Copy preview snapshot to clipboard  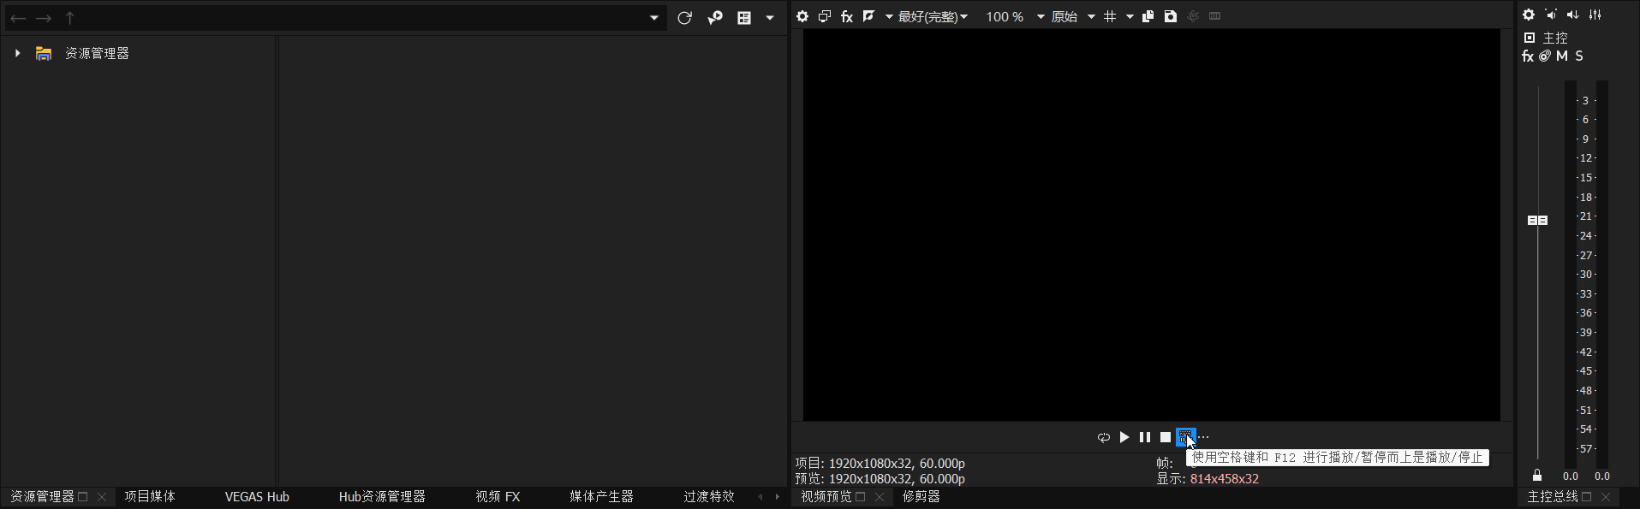pyautogui.click(x=1148, y=16)
